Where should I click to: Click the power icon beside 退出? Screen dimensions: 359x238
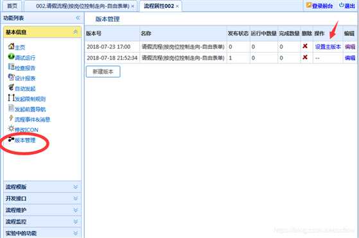point(342,5)
